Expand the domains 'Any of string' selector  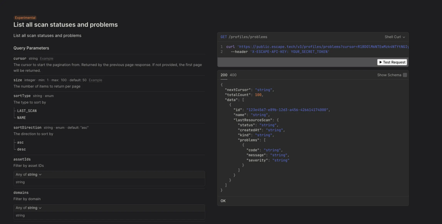pyautogui.click(x=28, y=208)
